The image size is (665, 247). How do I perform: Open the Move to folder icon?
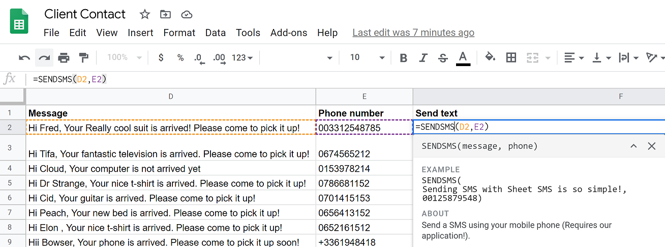[x=165, y=14]
